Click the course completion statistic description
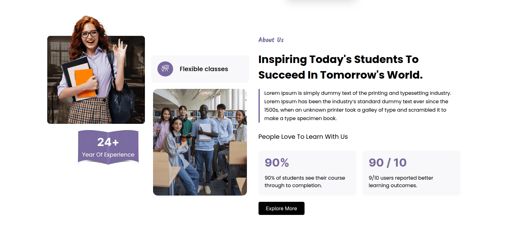Image resolution: width=528 pixels, height=233 pixels. (x=305, y=182)
